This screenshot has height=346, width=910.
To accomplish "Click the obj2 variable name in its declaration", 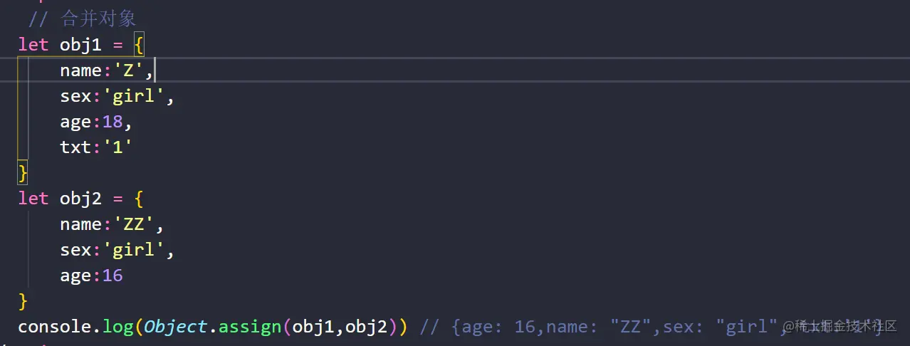I will tap(80, 198).
